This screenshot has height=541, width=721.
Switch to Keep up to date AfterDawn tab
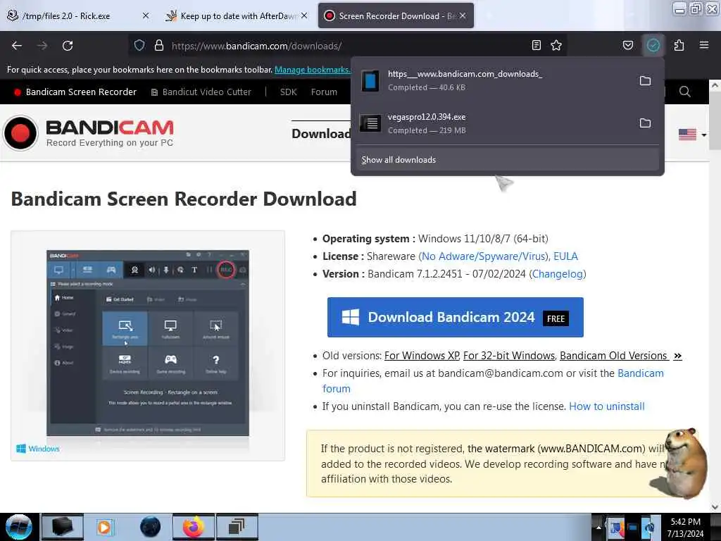pos(238,15)
